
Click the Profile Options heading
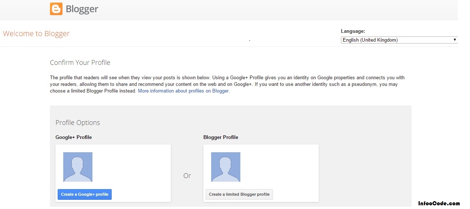tap(78, 123)
